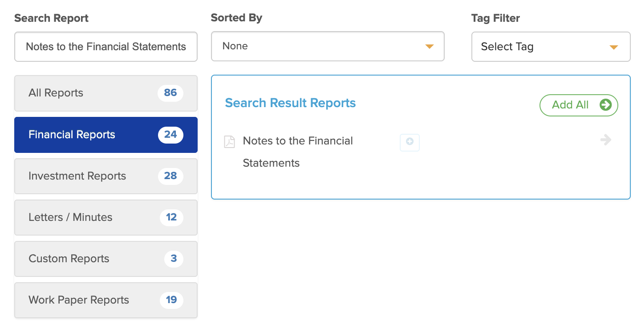Open the Investment Reports category
The width and height of the screenshot is (641, 336).
[x=106, y=176]
